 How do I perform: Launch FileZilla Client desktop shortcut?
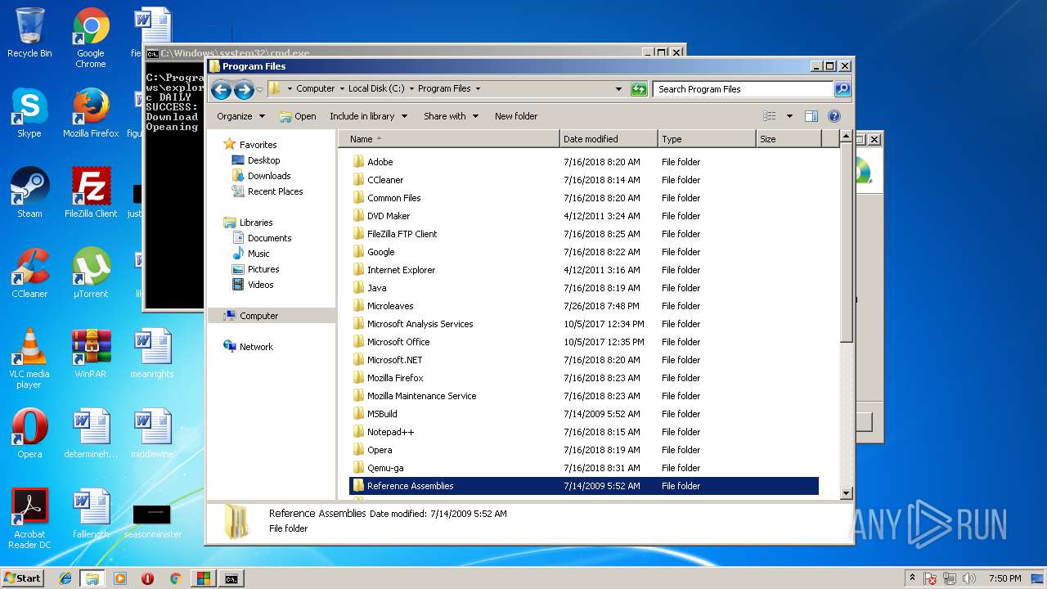tap(91, 193)
